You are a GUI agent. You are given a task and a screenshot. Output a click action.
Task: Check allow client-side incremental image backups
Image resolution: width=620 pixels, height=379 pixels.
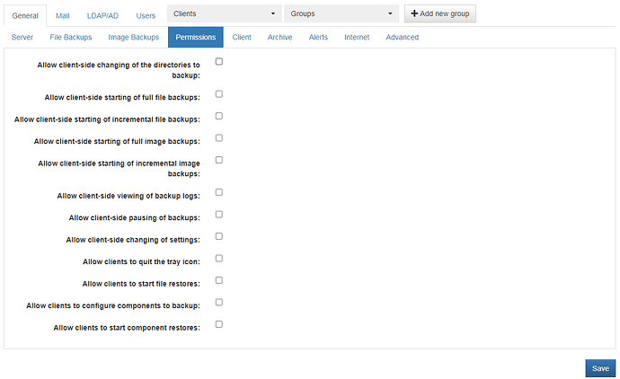tap(219, 160)
